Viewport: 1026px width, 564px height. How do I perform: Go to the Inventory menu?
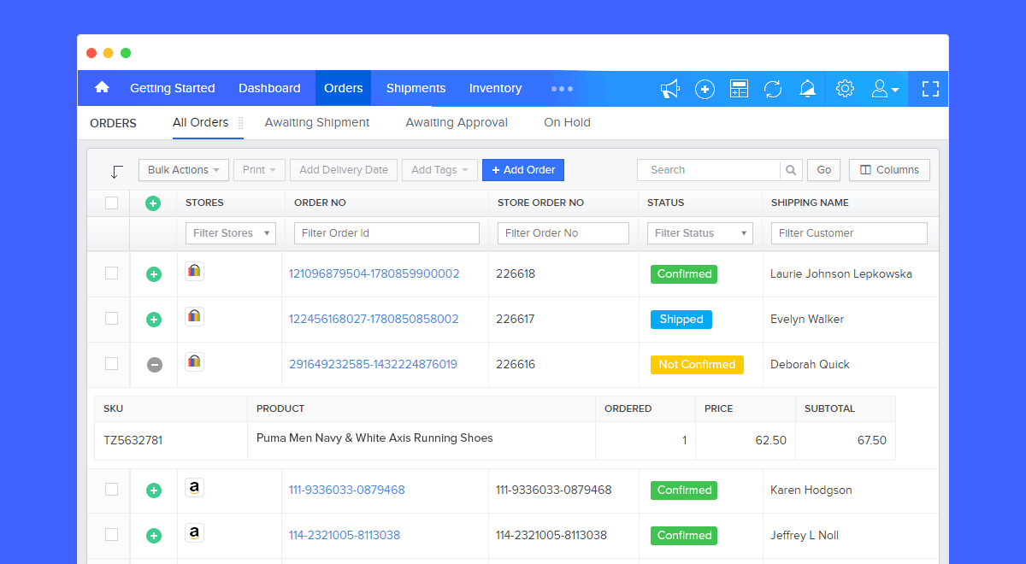tap(495, 89)
